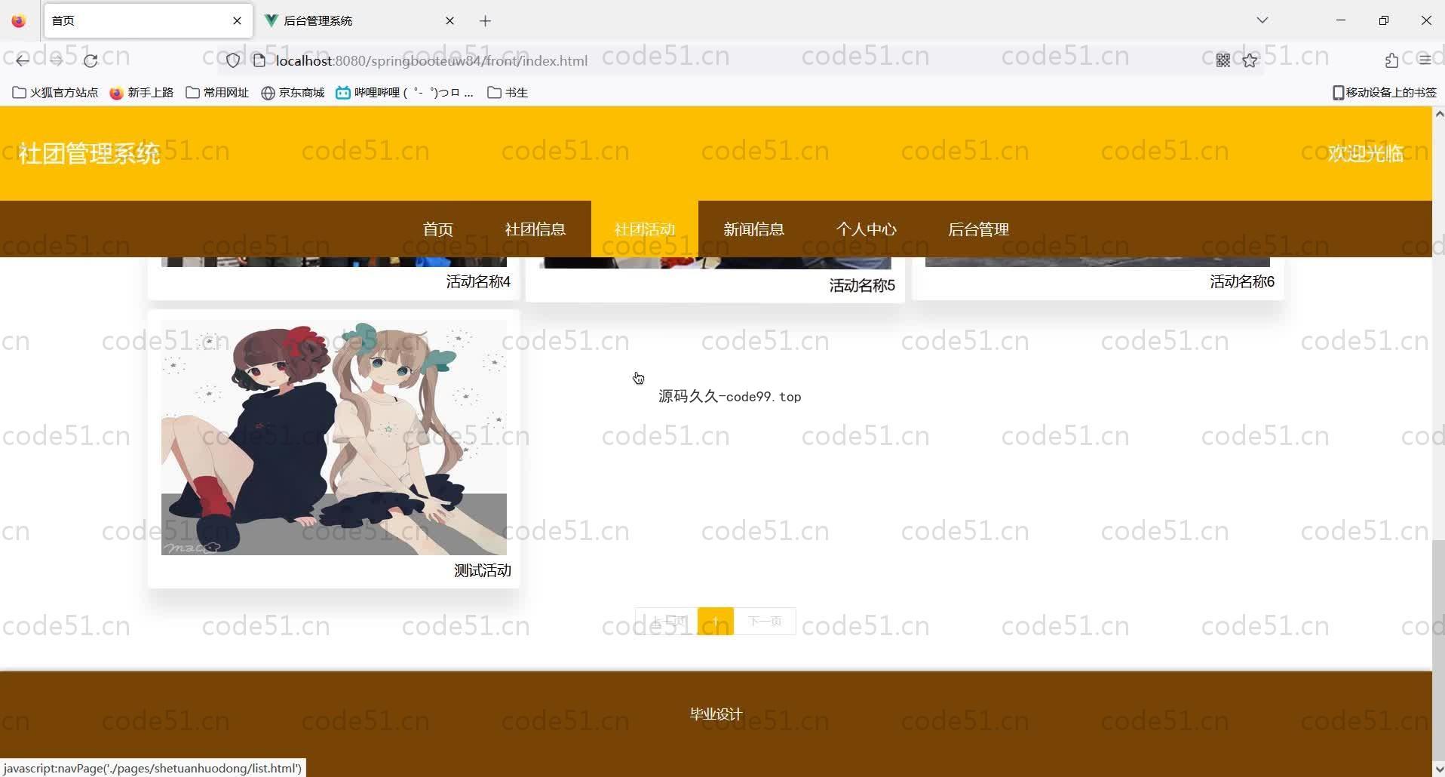Open the 常用网址 bookmark folder

point(217,93)
